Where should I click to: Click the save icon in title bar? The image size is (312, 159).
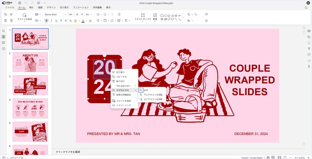click(20, 3)
